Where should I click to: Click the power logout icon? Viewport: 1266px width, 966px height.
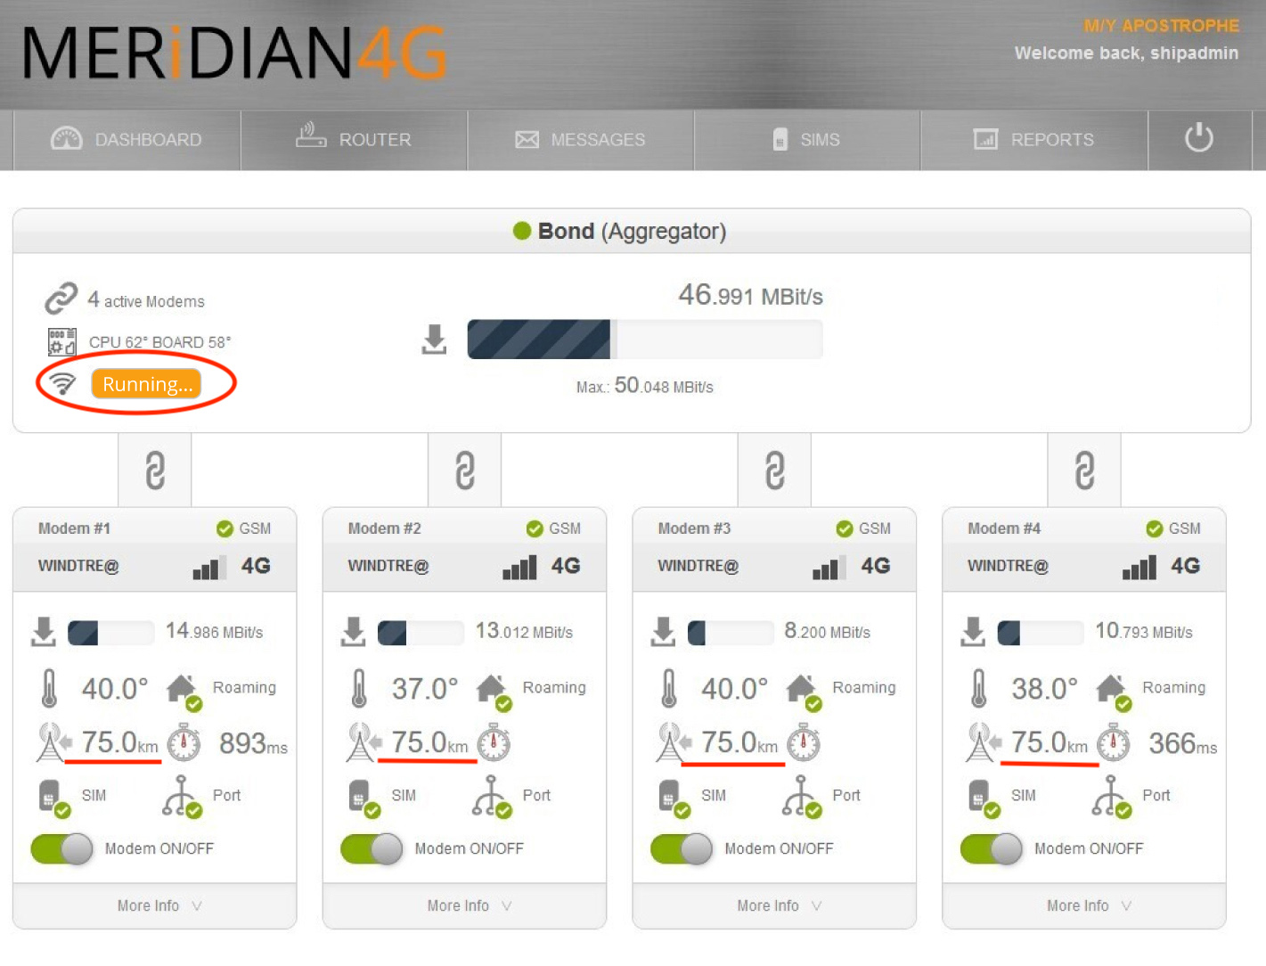1199,138
